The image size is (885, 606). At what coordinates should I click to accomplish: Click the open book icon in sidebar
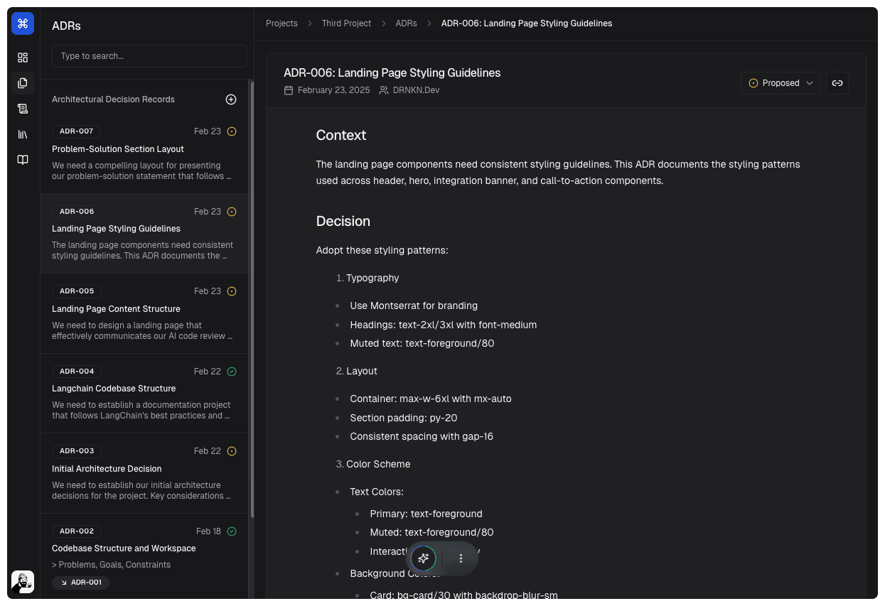click(x=23, y=160)
